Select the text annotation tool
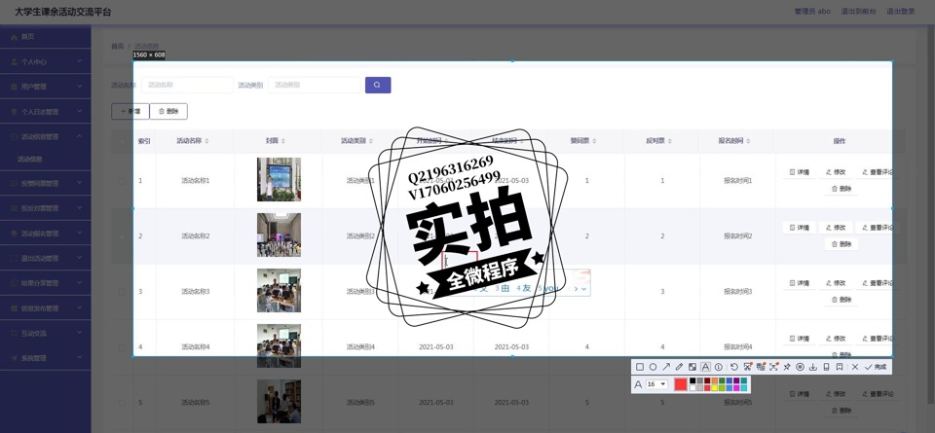 [705, 367]
